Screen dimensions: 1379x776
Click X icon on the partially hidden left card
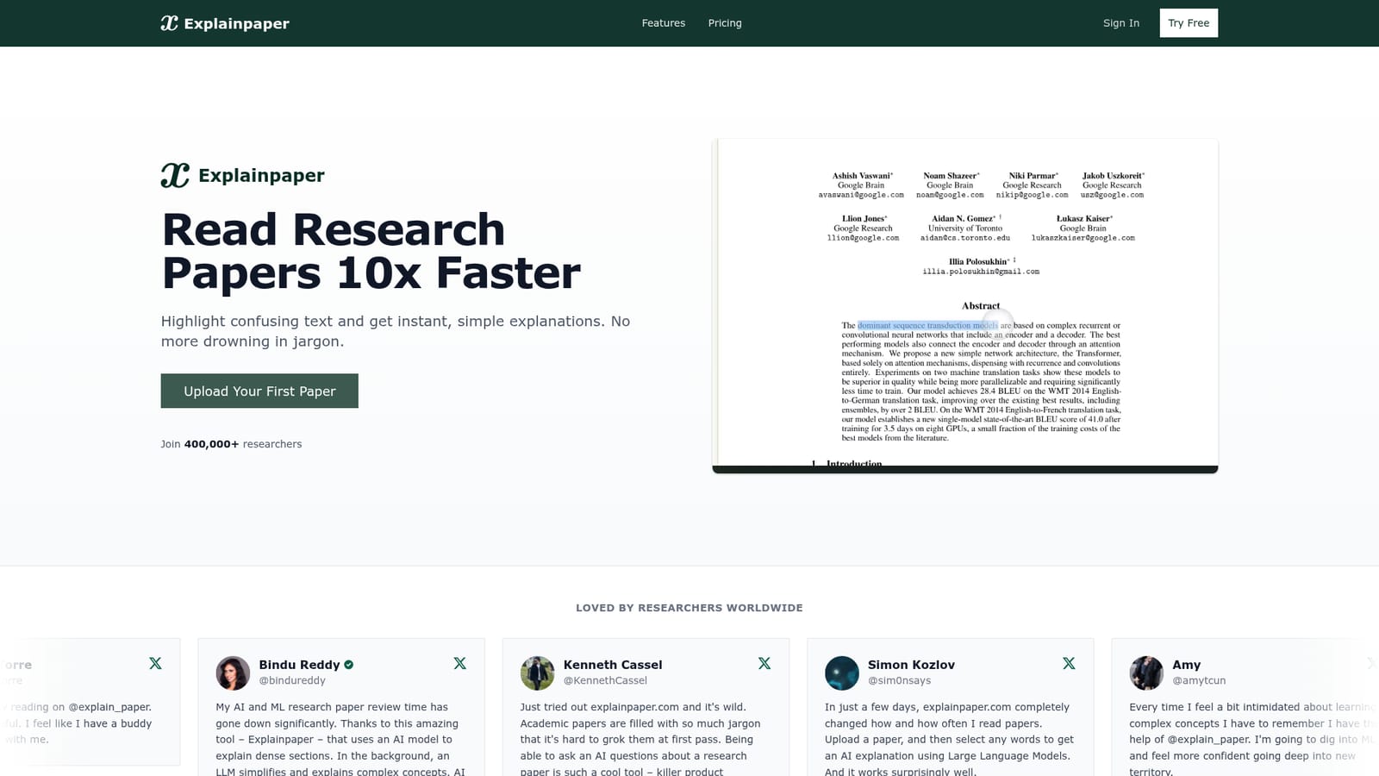point(155,663)
